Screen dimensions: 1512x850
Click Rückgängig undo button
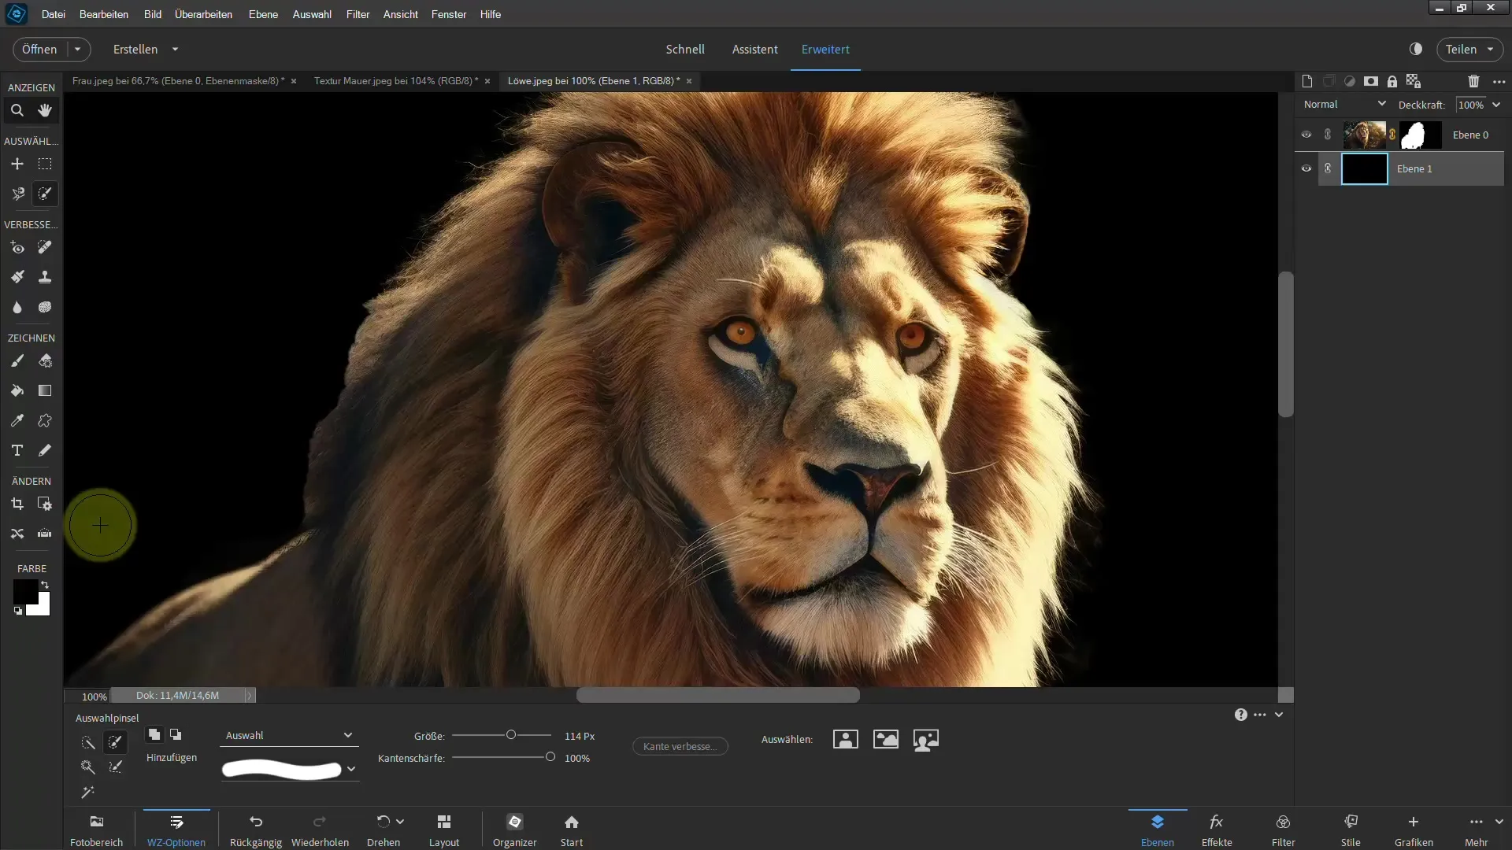coord(256,831)
